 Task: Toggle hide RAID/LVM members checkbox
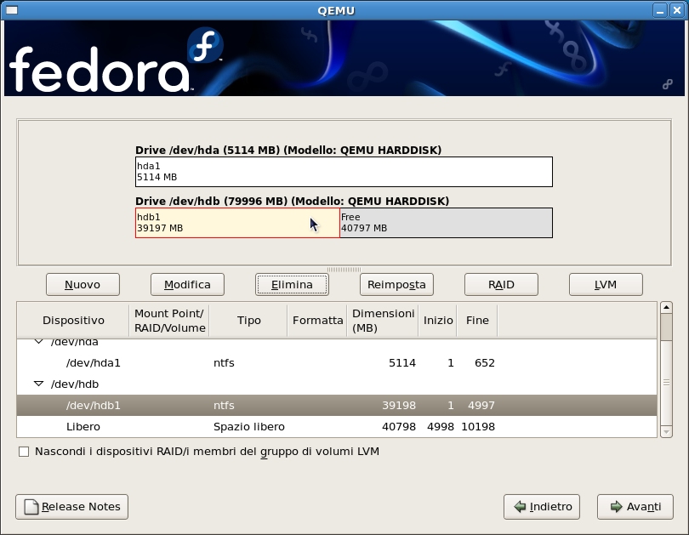click(24, 452)
